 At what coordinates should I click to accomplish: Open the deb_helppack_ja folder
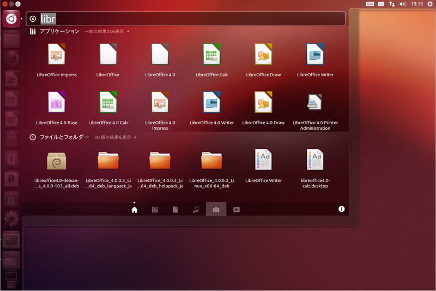pos(160,160)
